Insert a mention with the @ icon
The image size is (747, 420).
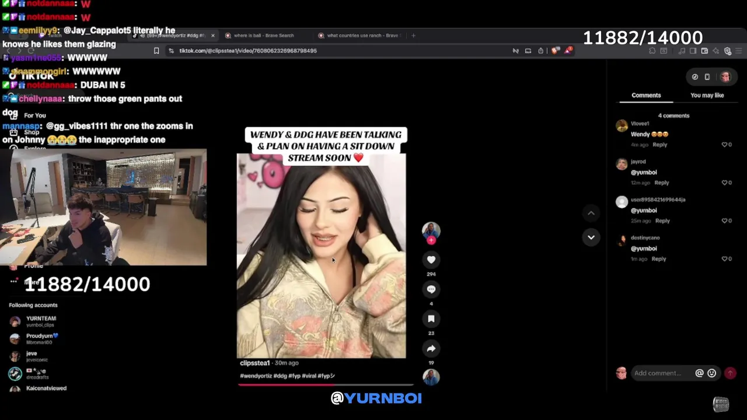point(699,373)
